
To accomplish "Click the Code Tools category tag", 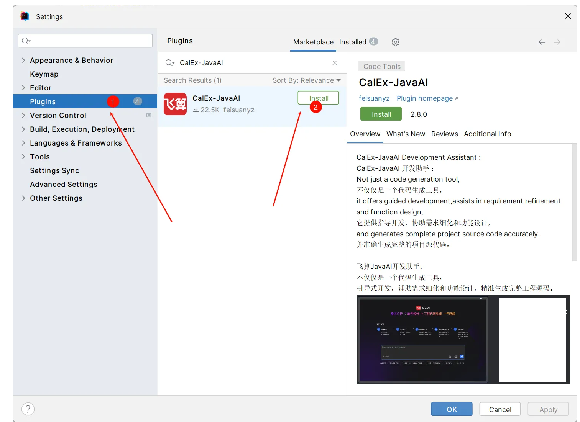I will click(382, 66).
